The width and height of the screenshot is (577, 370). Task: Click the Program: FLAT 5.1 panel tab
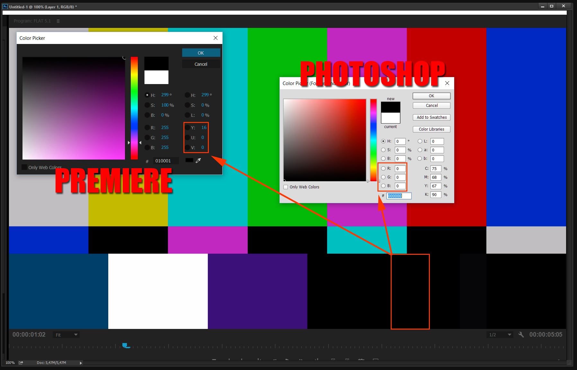32,21
